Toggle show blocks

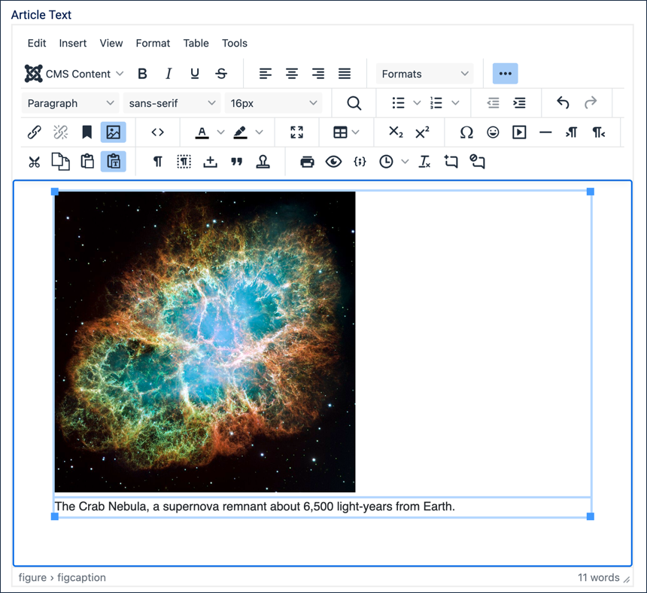point(184,162)
